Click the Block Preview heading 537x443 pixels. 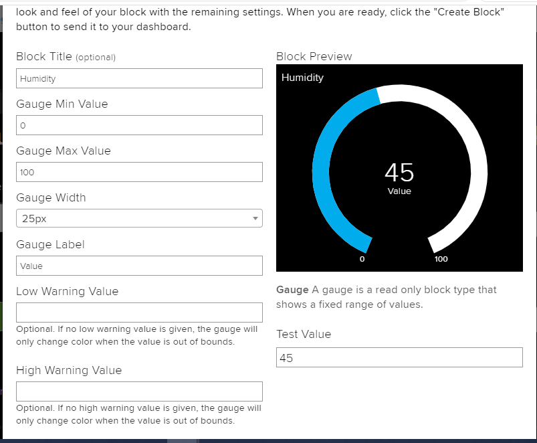point(314,56)
